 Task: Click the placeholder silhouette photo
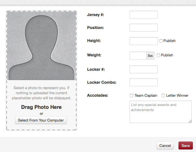point(41,46)
